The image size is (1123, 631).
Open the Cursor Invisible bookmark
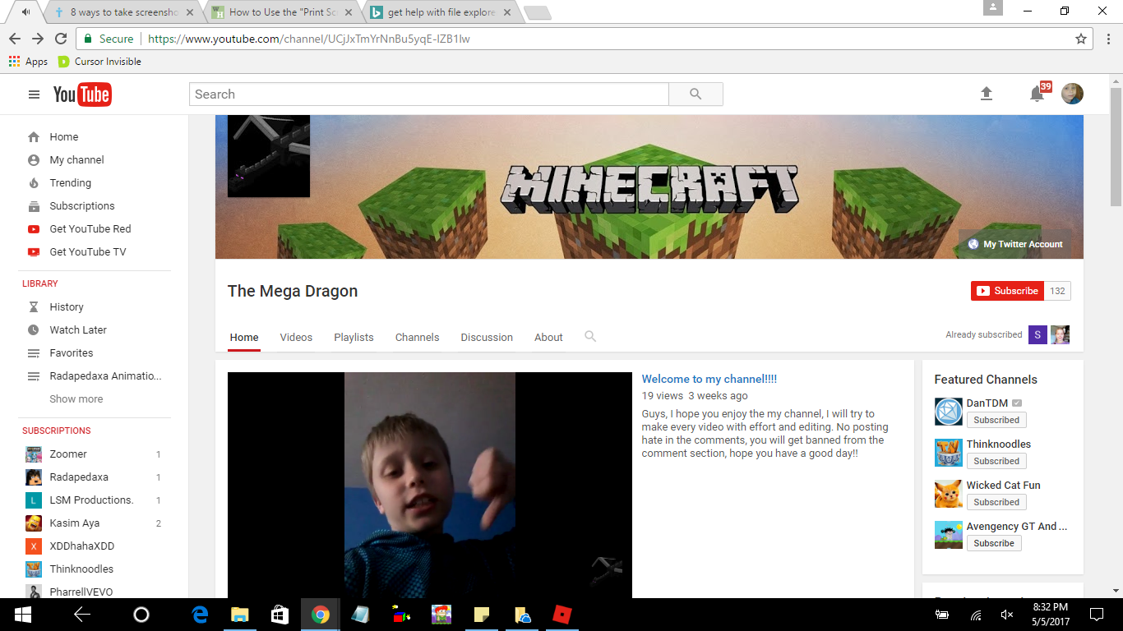99,62
